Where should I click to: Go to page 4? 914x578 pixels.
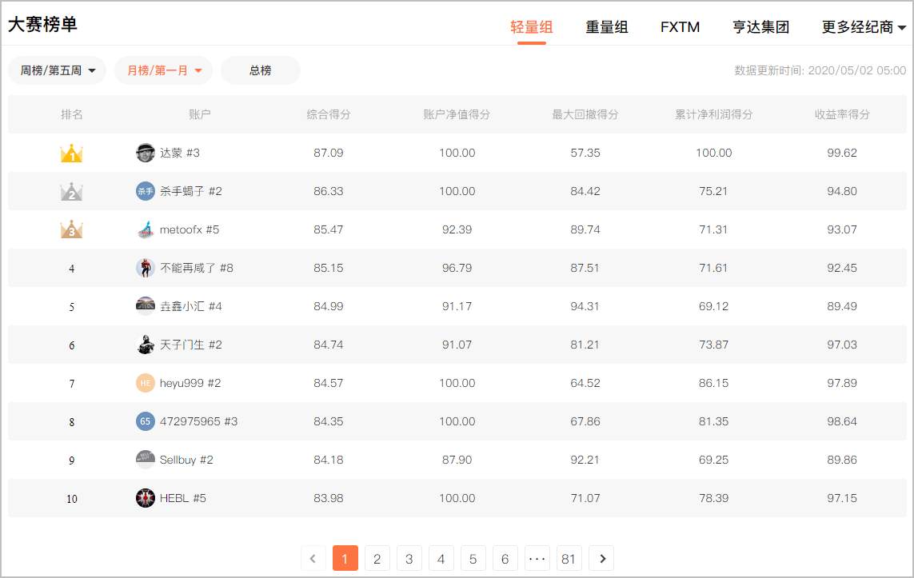[441, 559]
